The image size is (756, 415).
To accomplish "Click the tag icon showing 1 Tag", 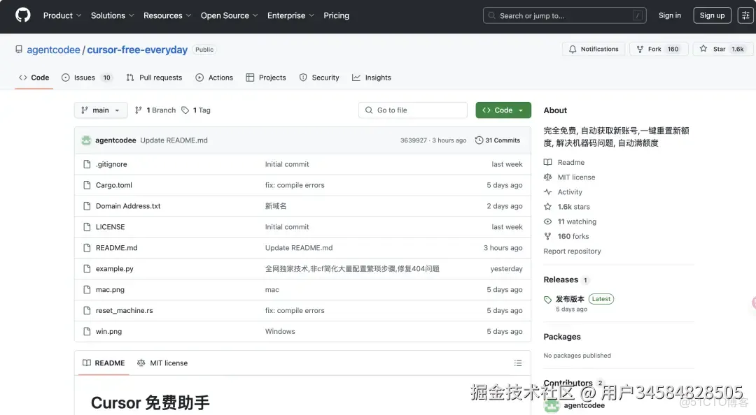I will point(185,110).
